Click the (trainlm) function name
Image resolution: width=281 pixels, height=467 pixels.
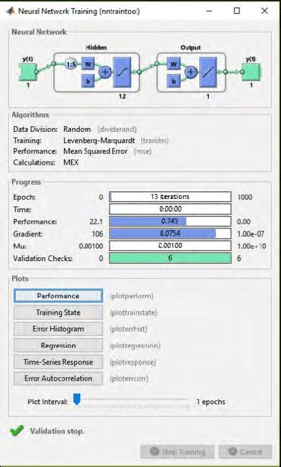[154, 141]
